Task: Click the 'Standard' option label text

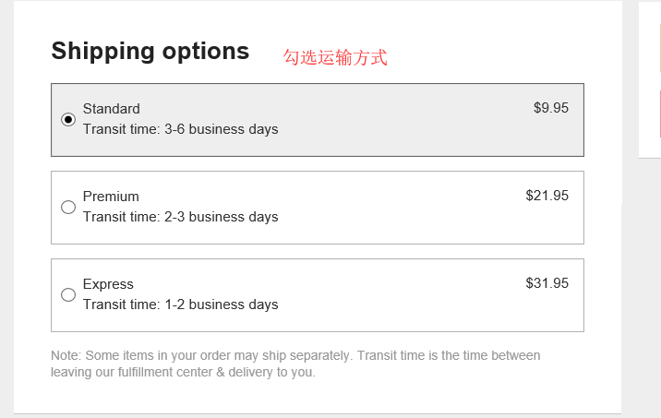Action: pos(112,109)
